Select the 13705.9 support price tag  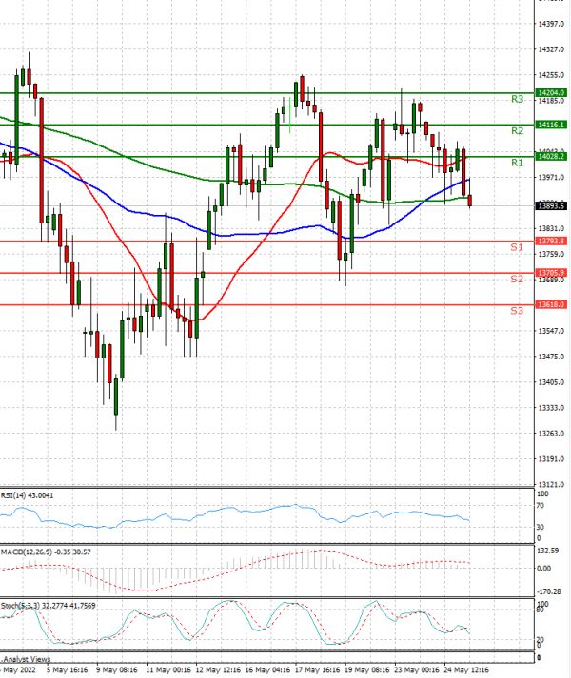pos(551,273)
